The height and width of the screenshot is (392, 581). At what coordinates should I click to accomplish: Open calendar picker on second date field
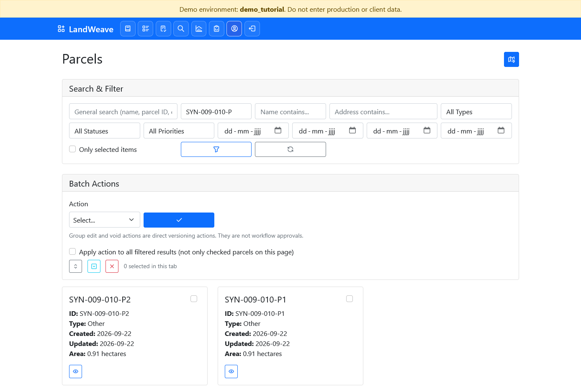352,131
